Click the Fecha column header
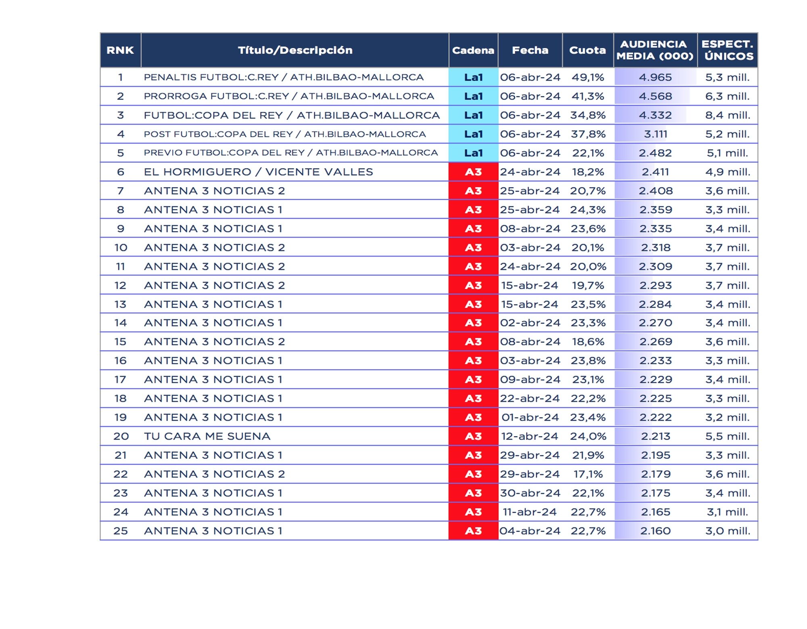This screenshot has height=629, width=807. [x=530, y=50]
